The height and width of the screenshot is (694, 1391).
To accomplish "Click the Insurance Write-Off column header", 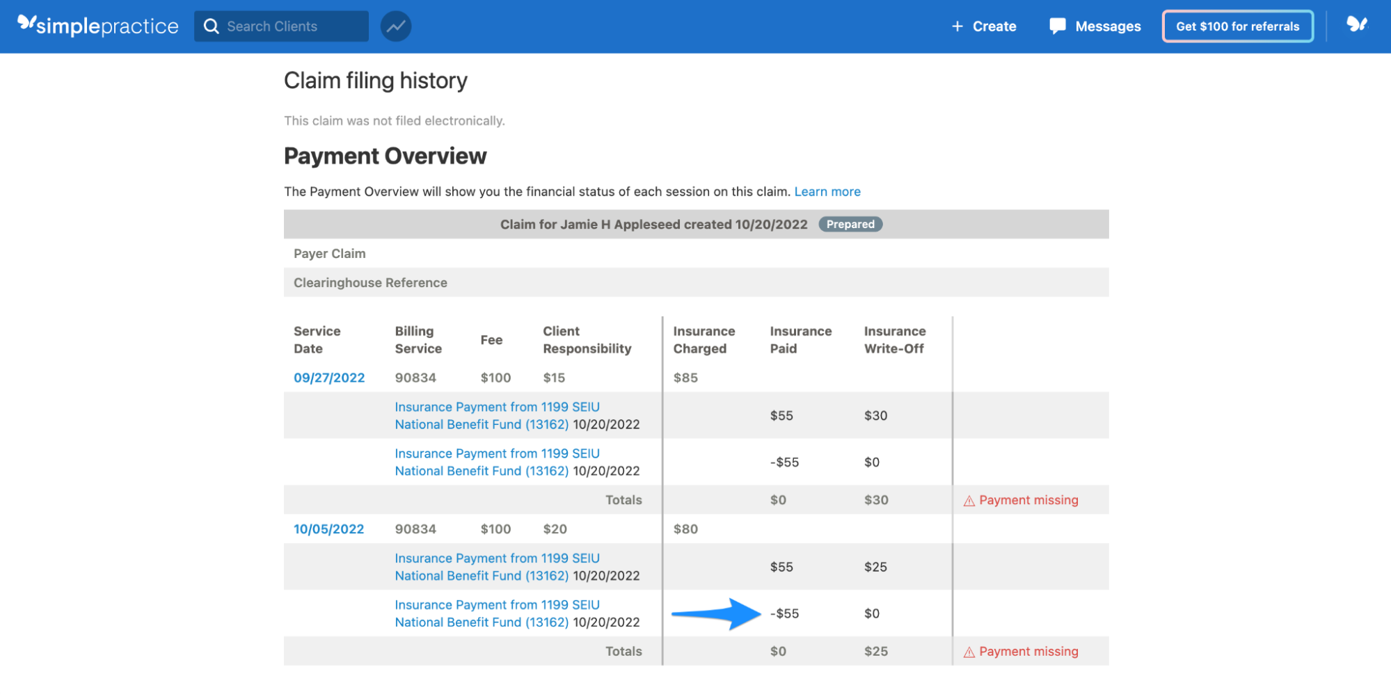I will (895, 340).
